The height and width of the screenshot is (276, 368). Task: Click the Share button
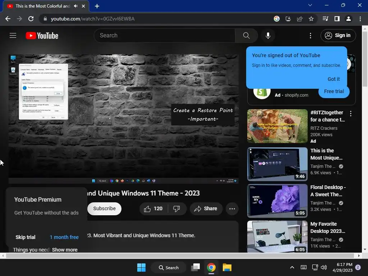pyautogui.click(x=206, y=209)
